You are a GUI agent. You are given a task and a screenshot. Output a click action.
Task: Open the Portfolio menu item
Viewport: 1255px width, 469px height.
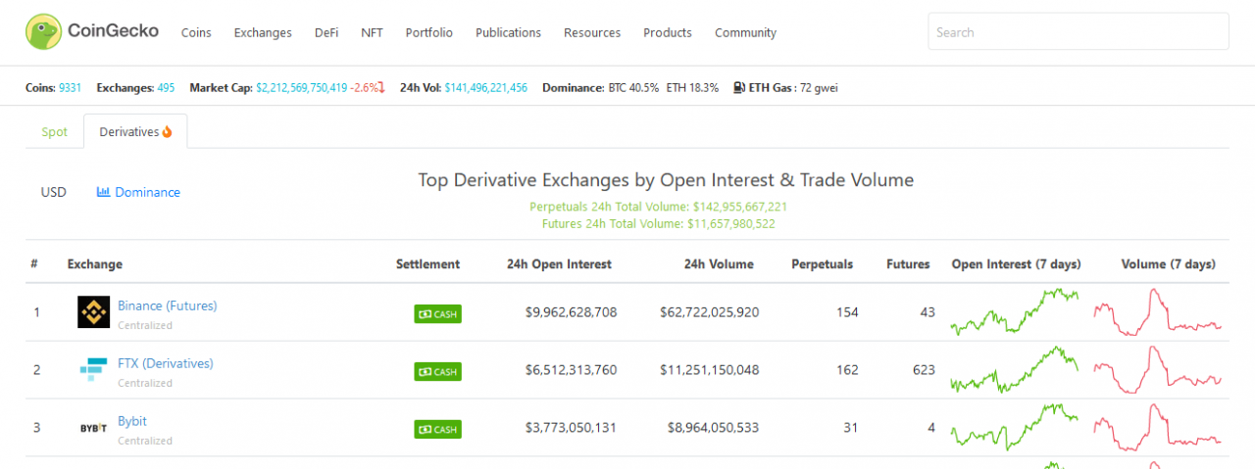429,32
